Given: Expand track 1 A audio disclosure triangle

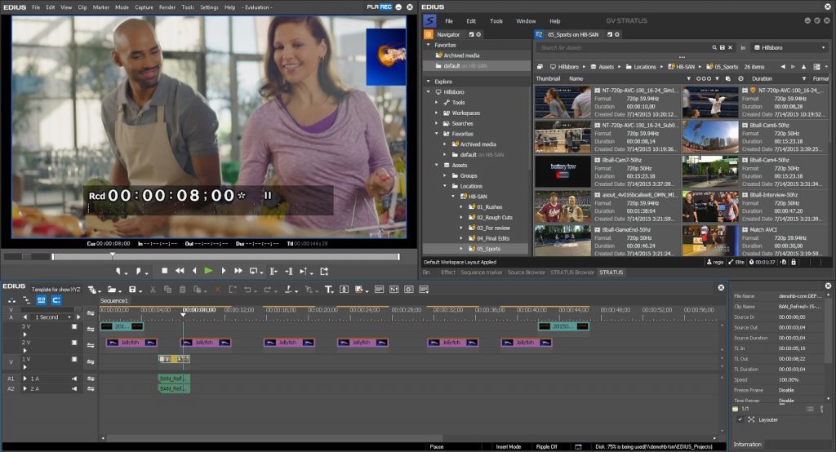Looking at the screenshot, I should [25, 379].
